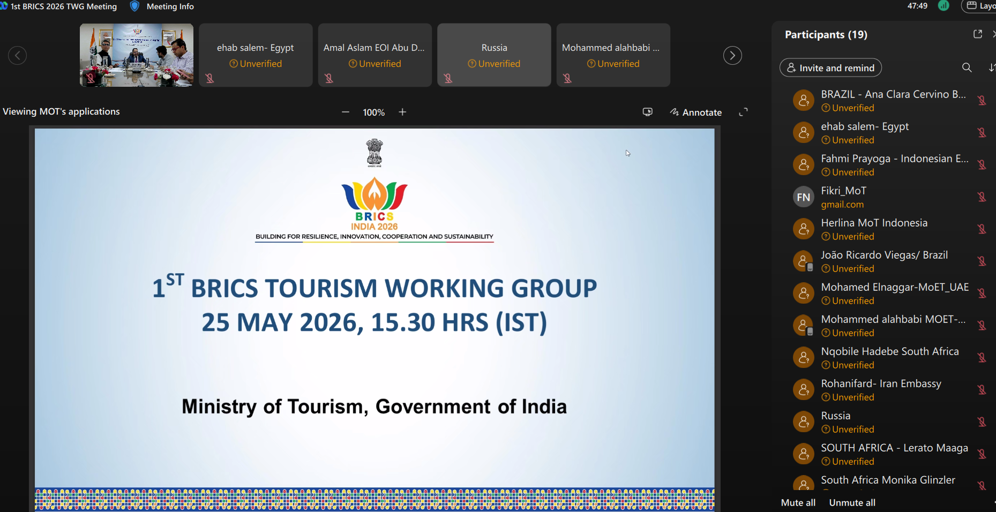Click Mute all
The image size is (996, 512).
tap(798, 502)
